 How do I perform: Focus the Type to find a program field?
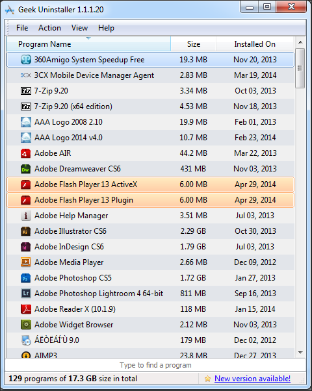pyautogui.click(x=155, y=365)
